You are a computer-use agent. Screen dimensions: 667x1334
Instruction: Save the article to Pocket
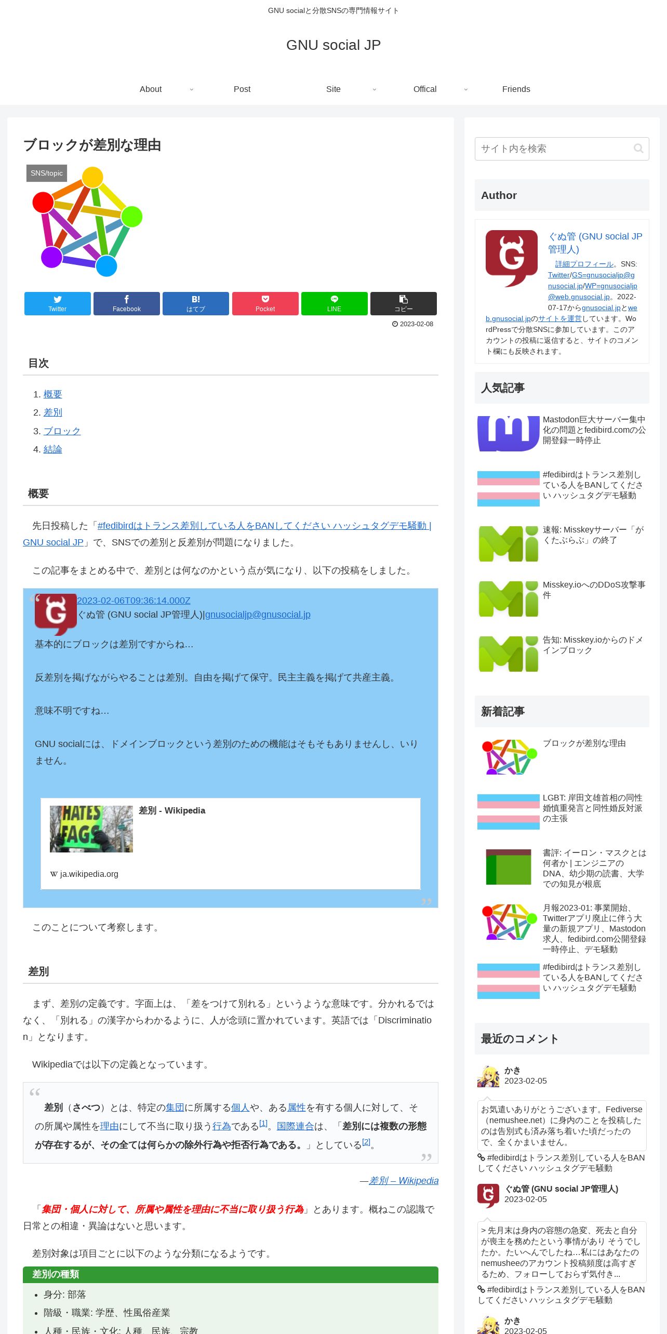click(265, 303)
